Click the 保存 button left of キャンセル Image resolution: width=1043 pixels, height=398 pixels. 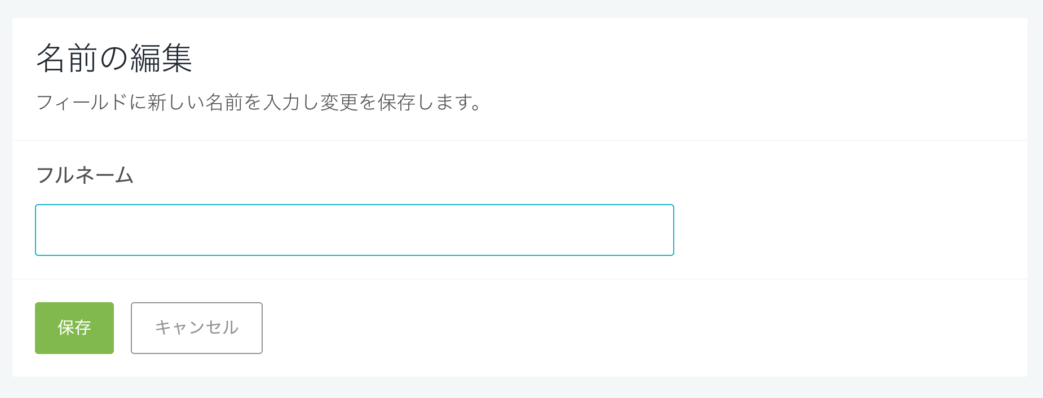coord(74,328)
